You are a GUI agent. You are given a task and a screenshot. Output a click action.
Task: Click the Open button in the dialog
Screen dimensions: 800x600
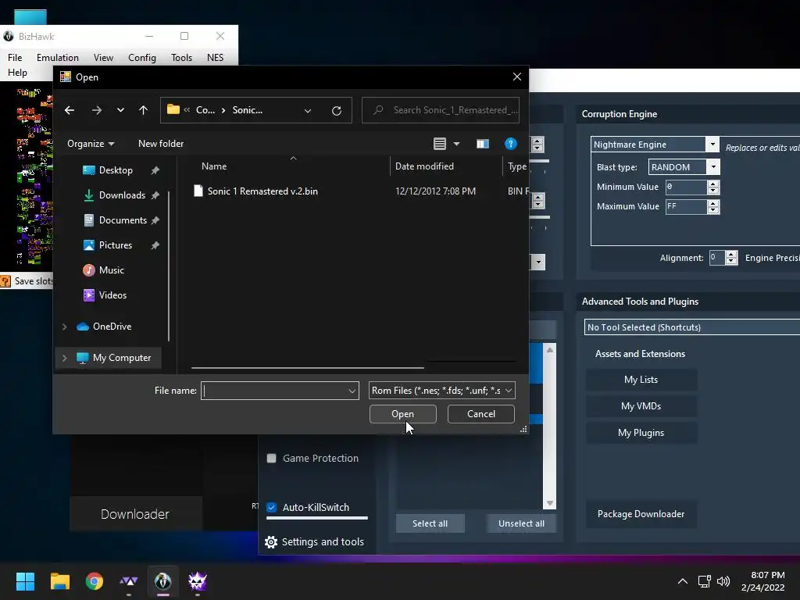coord(402,414)
